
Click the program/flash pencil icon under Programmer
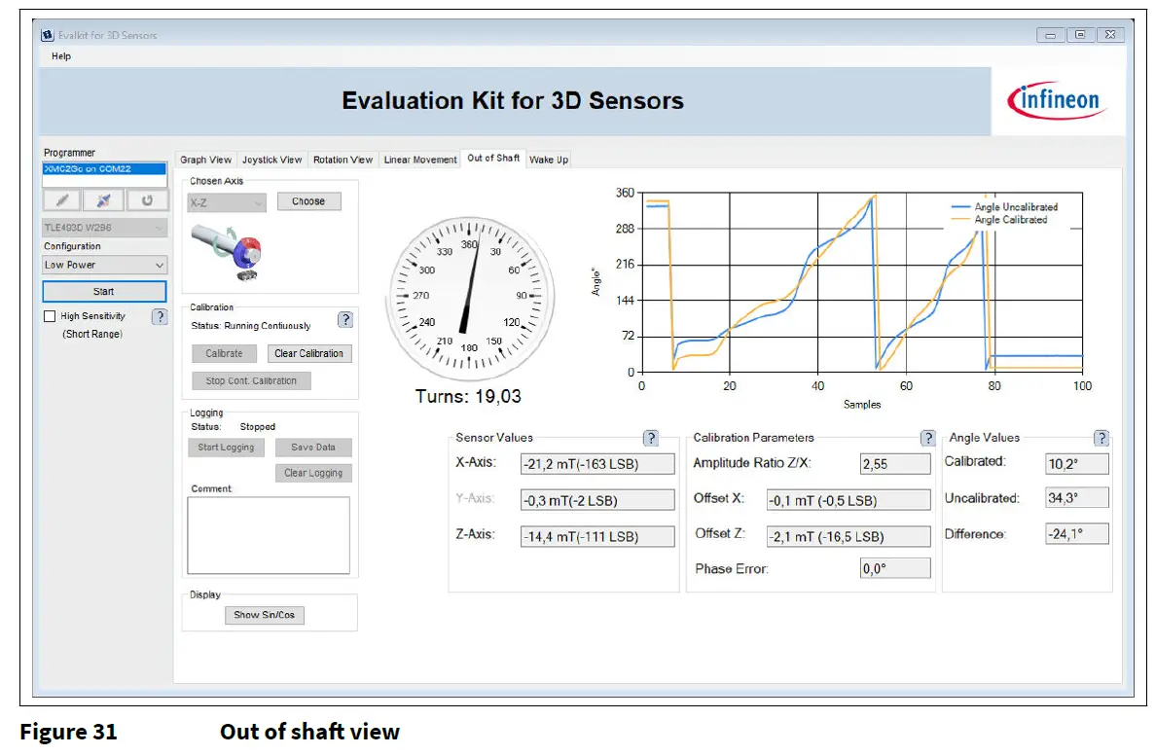[61, 200]
